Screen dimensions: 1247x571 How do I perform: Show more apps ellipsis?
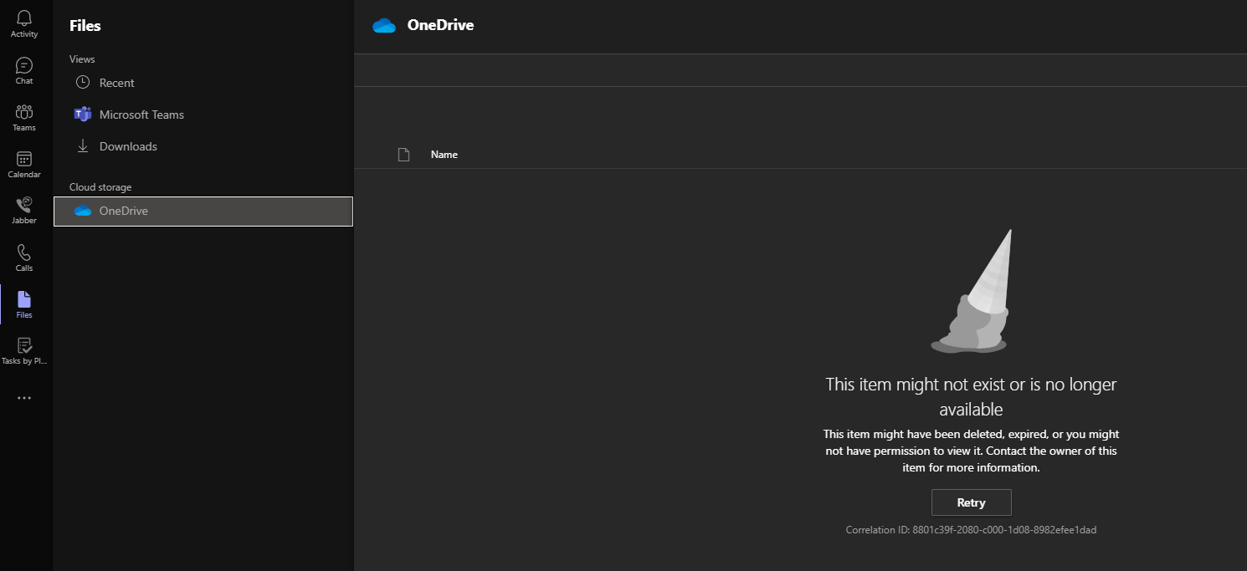click(x=24, y=398)
